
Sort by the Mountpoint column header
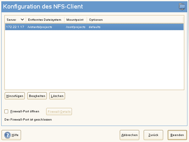click(x=75, y=20)
